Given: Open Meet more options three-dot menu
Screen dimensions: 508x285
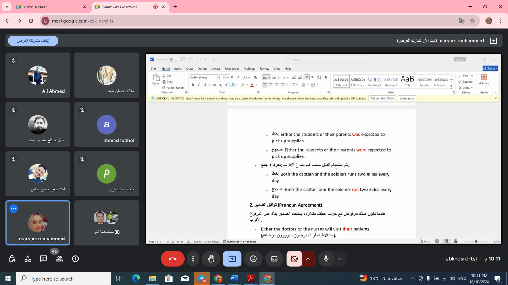Looking at the screenshot, I should pos(193,259).
